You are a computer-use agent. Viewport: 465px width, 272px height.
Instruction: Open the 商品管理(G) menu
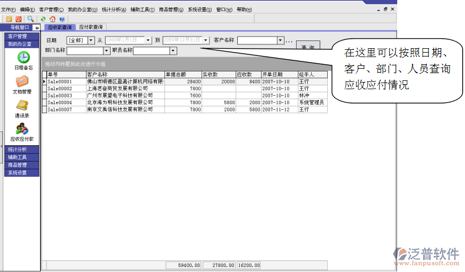point(171,9)
